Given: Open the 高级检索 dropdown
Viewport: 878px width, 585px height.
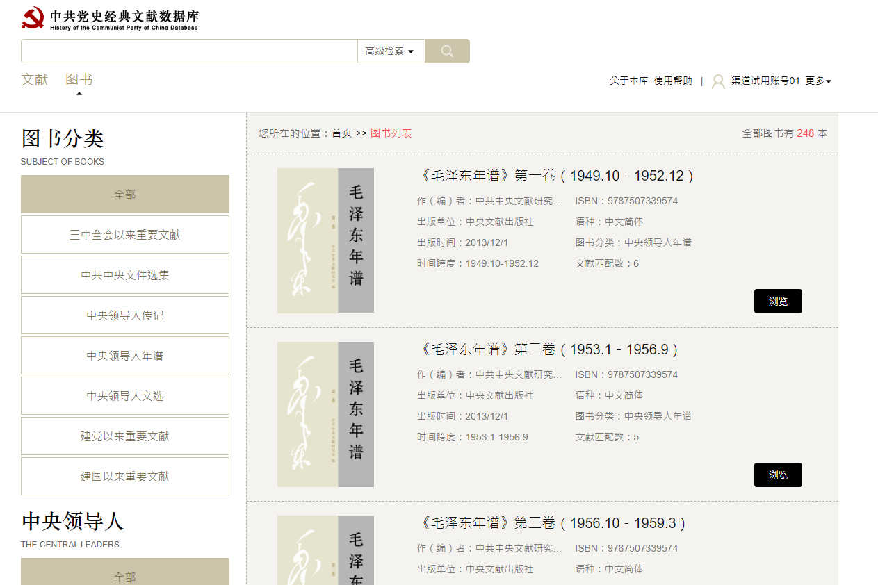Looking at the screenshot, I should [390, 51].
